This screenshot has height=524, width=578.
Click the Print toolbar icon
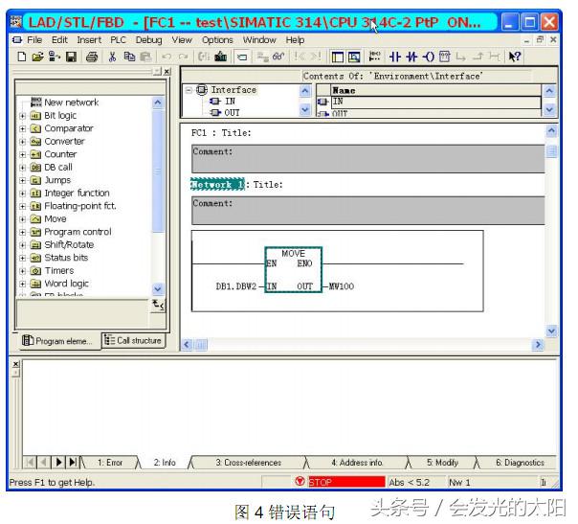coord(92,57)
